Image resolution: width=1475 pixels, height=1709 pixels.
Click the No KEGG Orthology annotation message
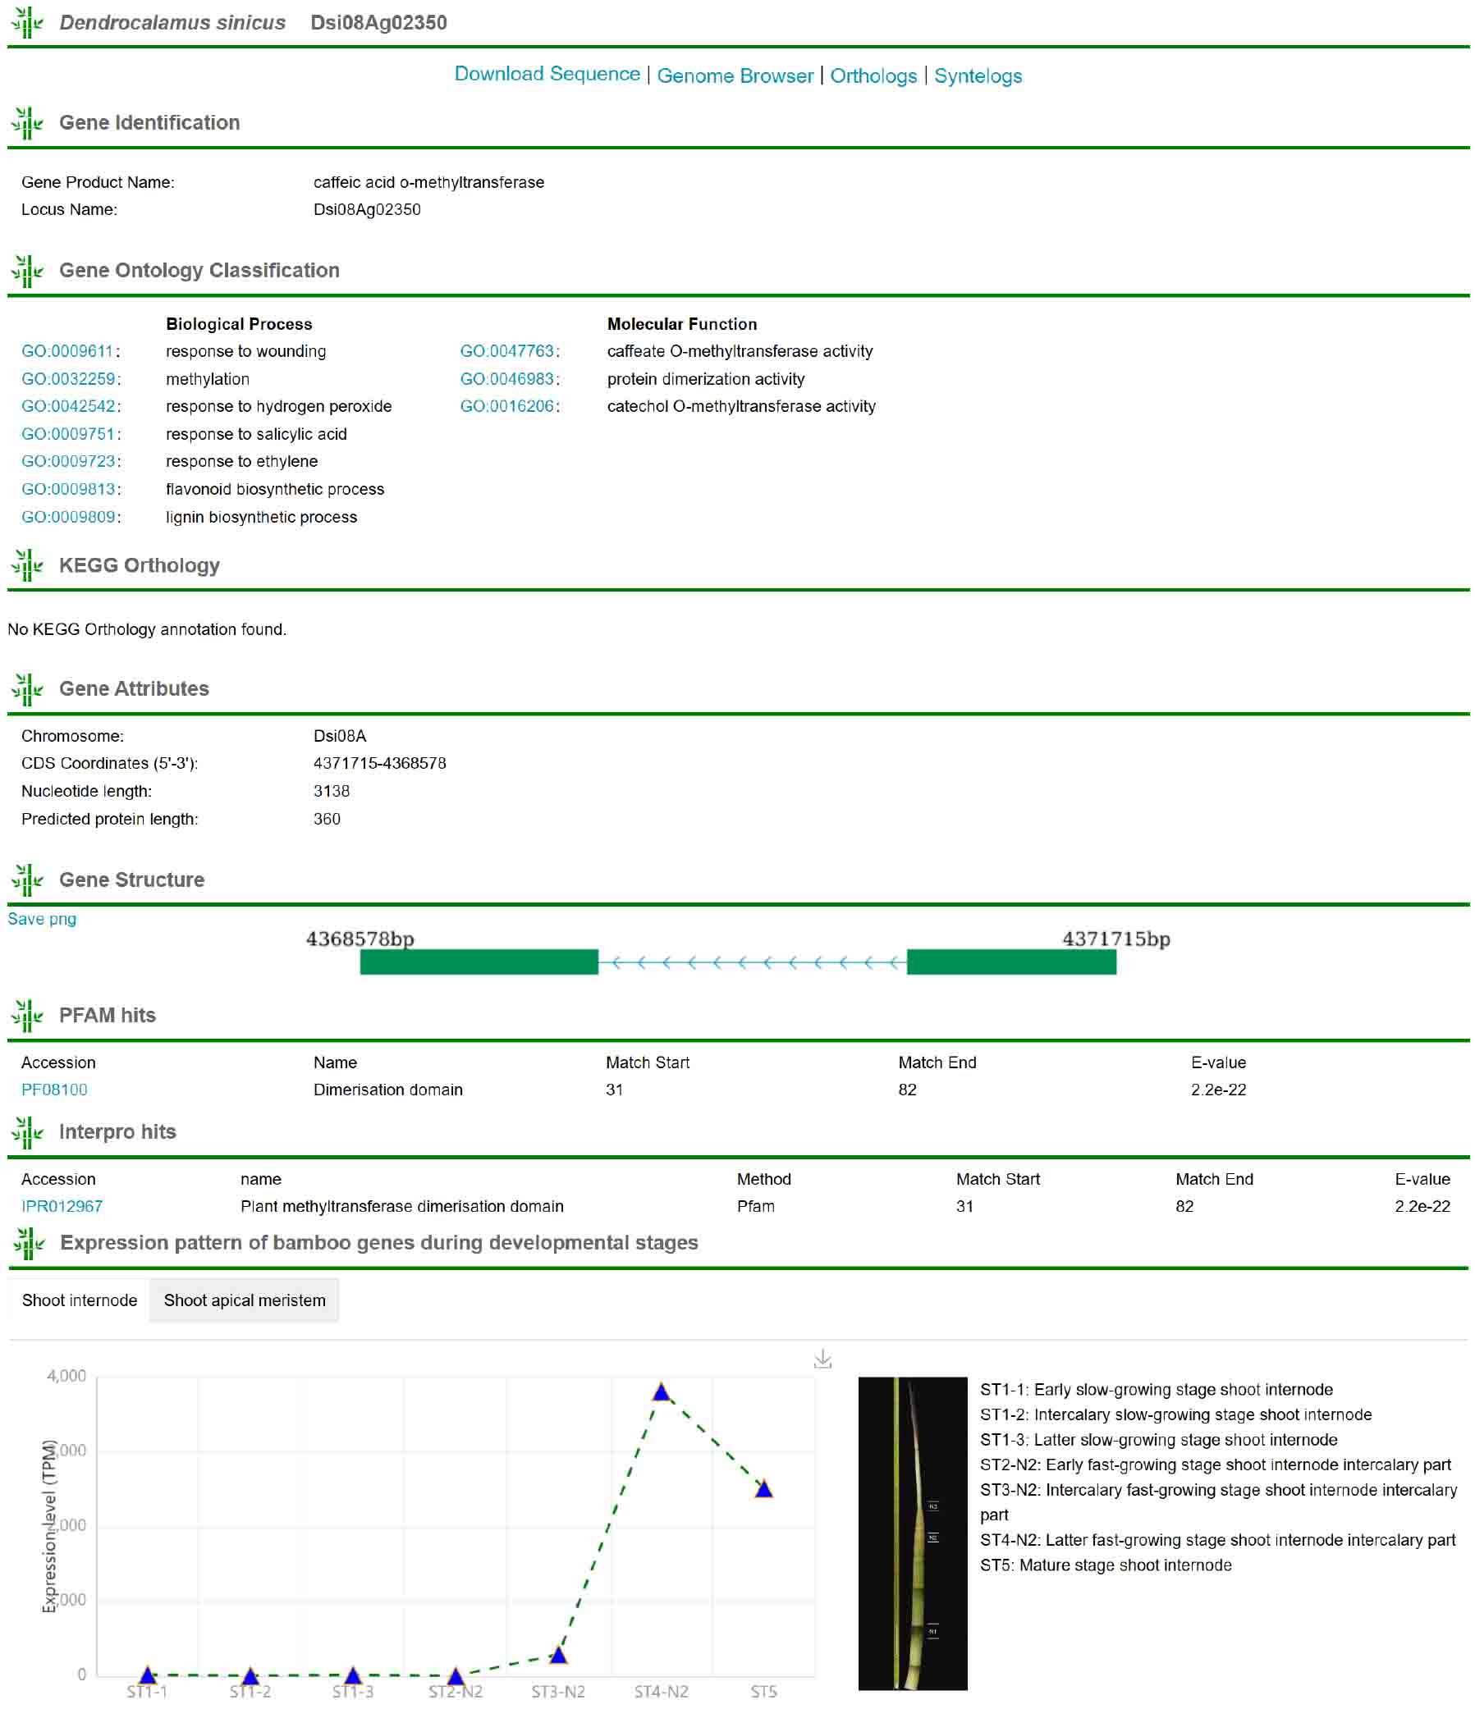147,629
